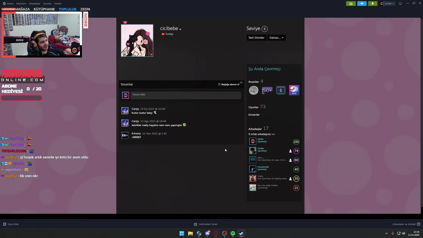Open the Windows Start button

182,233
